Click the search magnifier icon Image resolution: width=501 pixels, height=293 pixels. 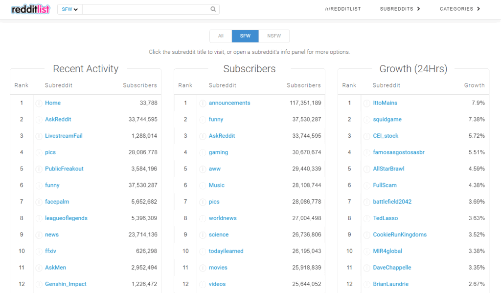(x=213, y=9)
